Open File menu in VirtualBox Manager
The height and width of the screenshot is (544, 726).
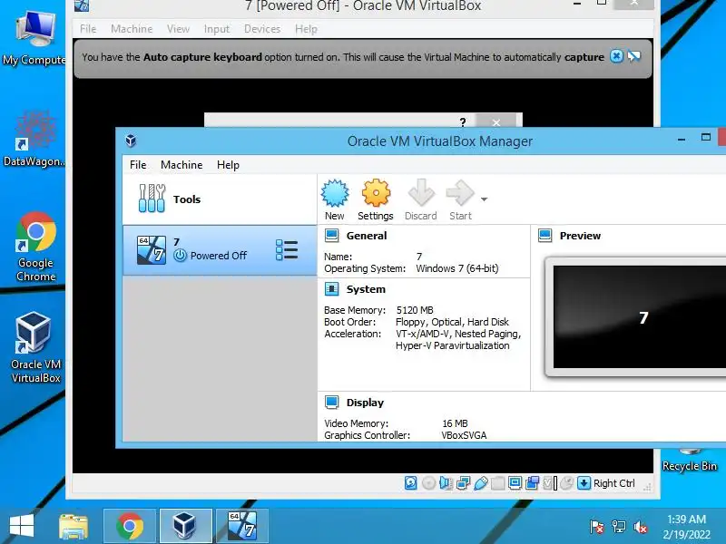138,165
